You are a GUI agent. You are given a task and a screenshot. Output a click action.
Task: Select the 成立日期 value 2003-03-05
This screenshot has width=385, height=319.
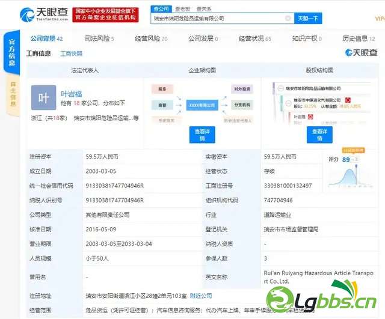pos(100,171)
